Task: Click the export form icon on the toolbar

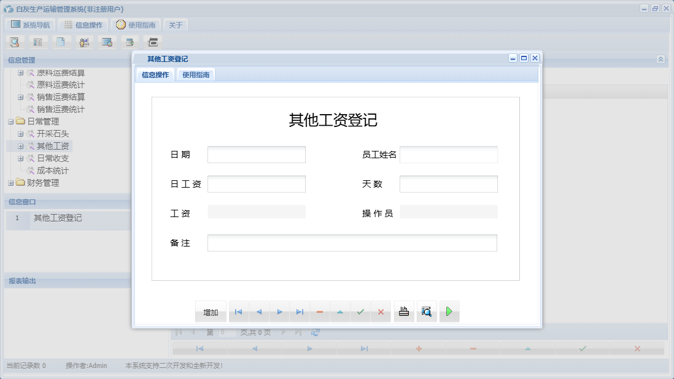Action: [130, 42]
